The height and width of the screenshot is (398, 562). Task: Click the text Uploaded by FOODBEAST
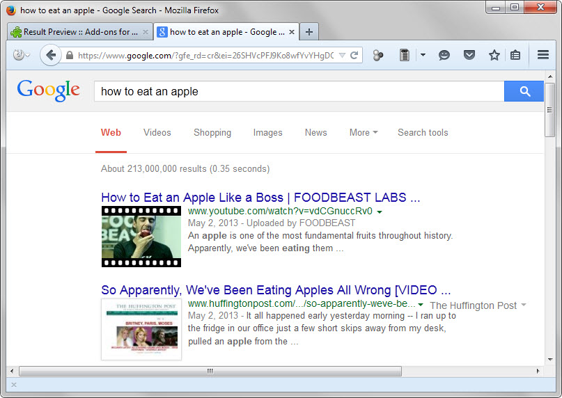(301, 223)
